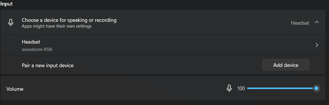The image size is (329, 105).
Task: Click the 100 input volume value
Action: (x=241, y=88)
